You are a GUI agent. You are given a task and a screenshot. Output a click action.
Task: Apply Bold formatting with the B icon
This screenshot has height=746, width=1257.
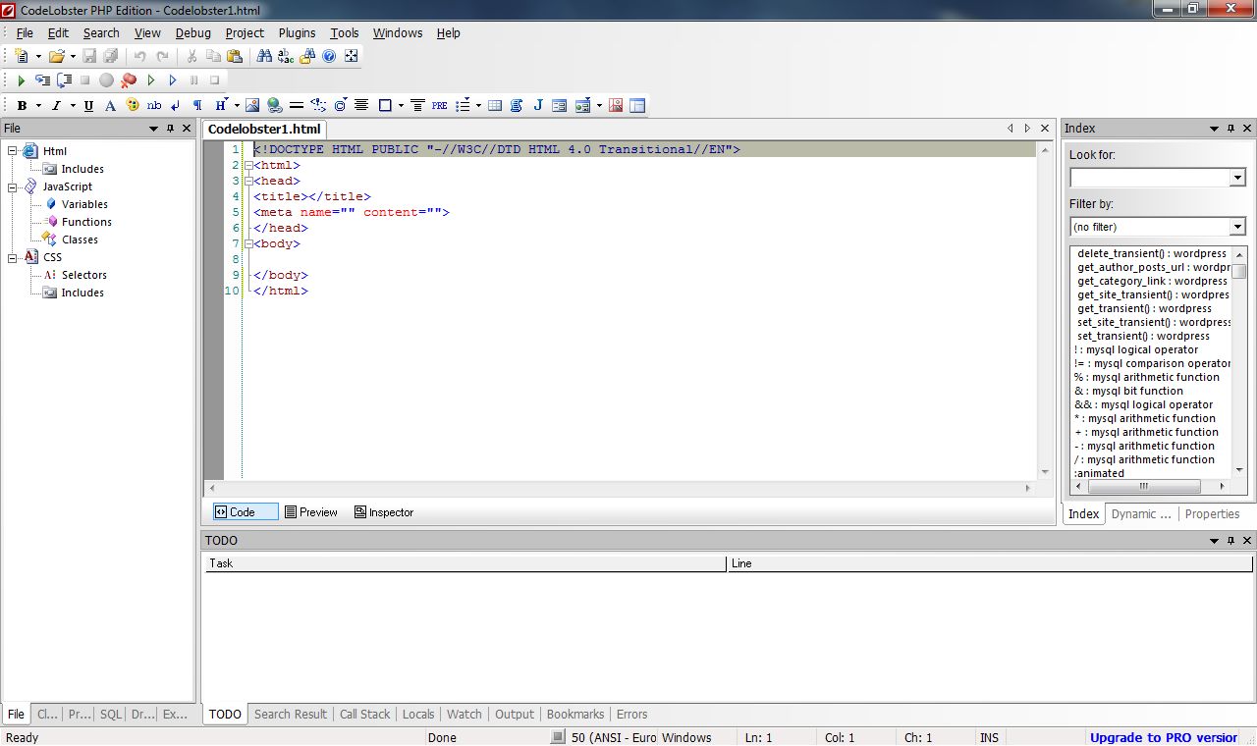pyautogui.click(x=22, y=105)
